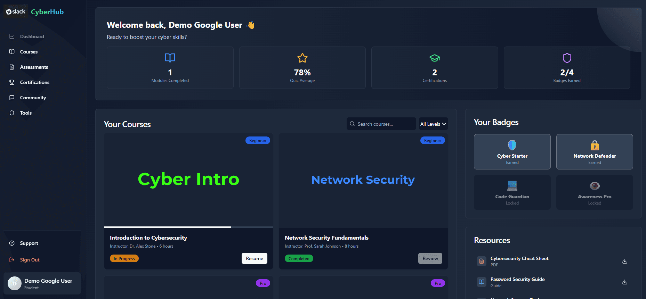The height and width of the screenshot is (299, 646).
Task: Click the locked Awareness Pro badge
Action: (595, 192)
